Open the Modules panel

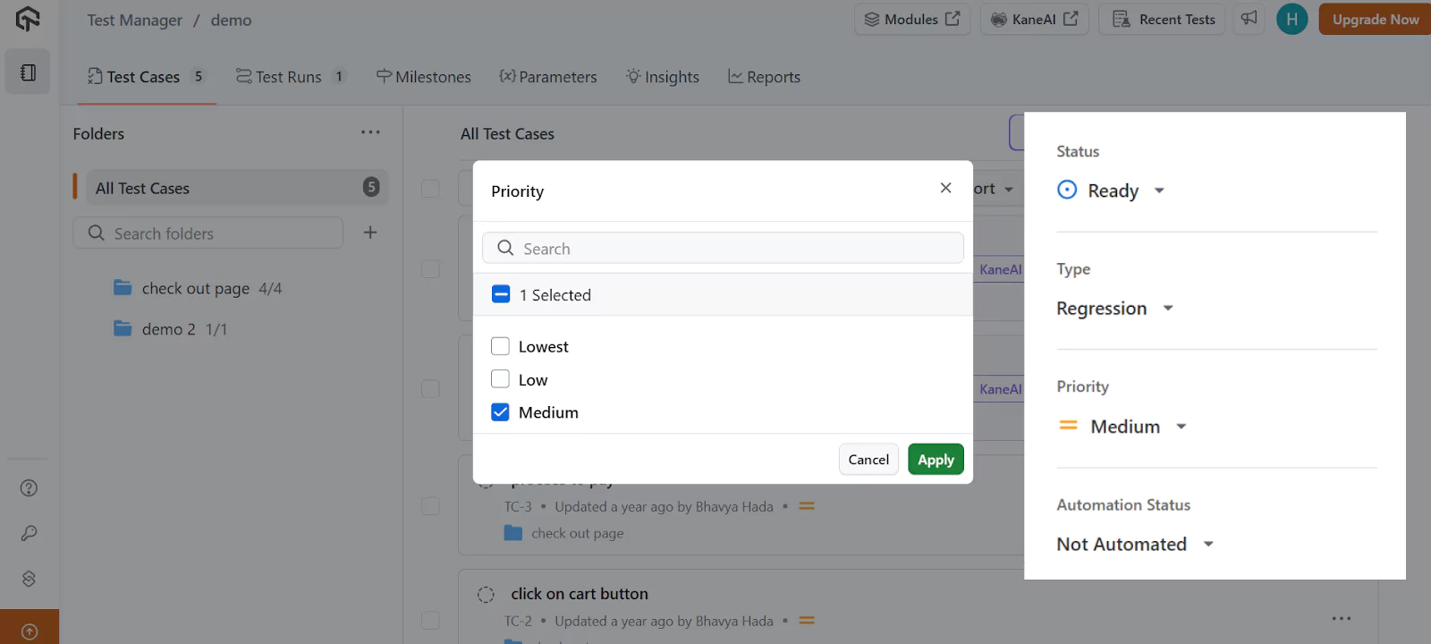pos(911,19)
